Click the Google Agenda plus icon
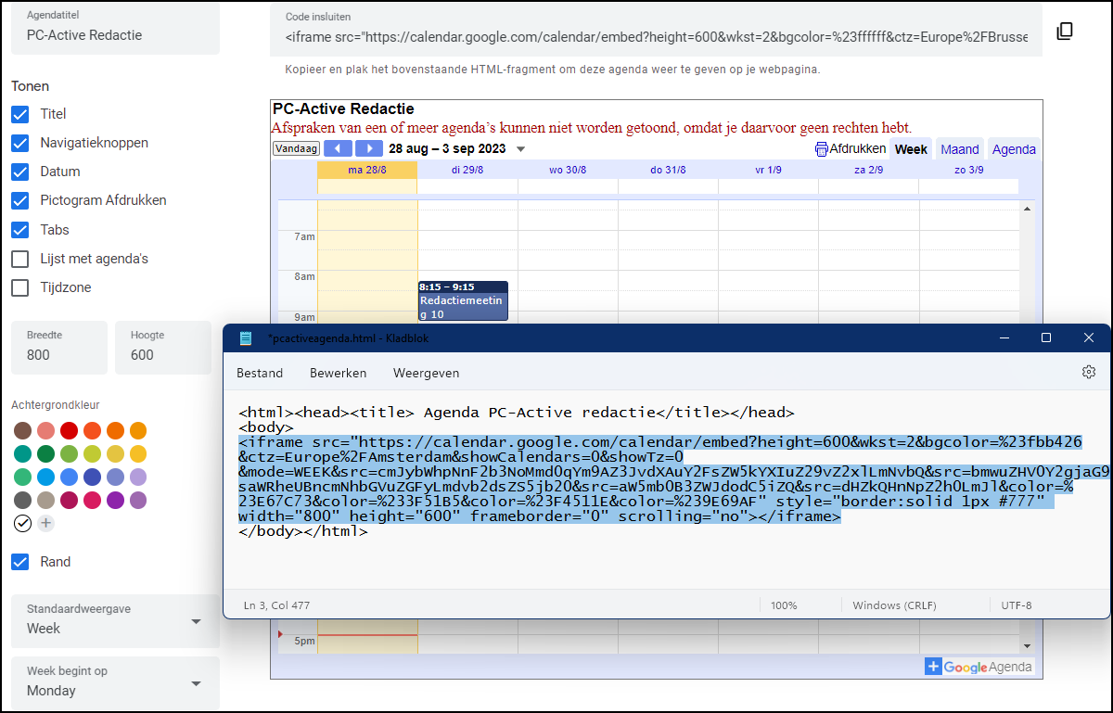The width and height of the screenshot is (1113, 713). (933, 667)
